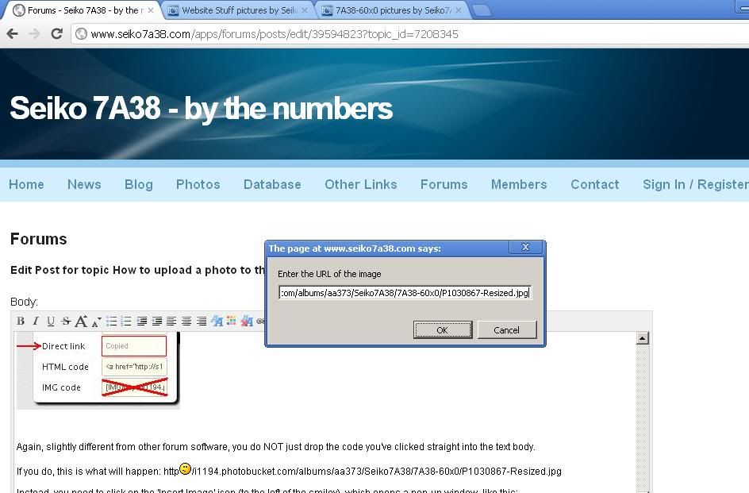Click Sign In / Register link
This screenshot has height=493, width=749.
[x=695, y=184]
